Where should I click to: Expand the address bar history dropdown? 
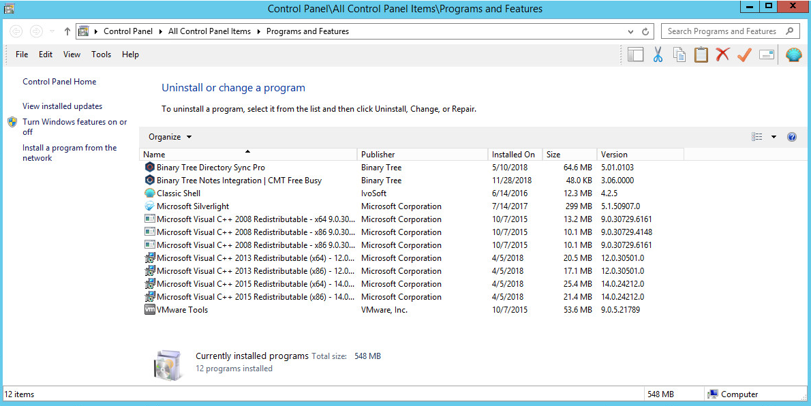630,31
